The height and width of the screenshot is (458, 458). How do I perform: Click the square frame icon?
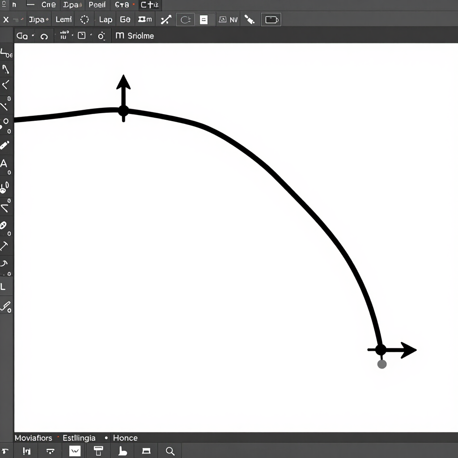point(82,36)
